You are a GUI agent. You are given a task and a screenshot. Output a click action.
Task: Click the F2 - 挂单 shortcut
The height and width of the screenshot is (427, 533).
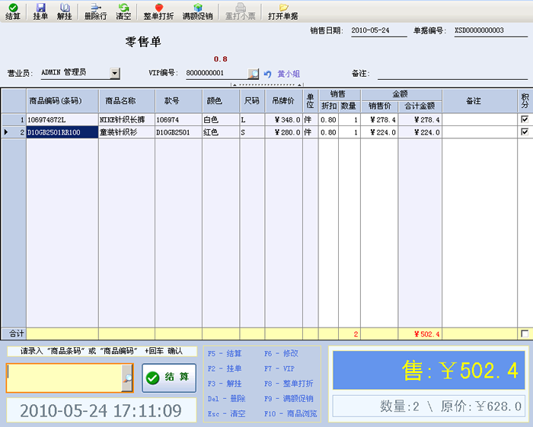(225, 368)
